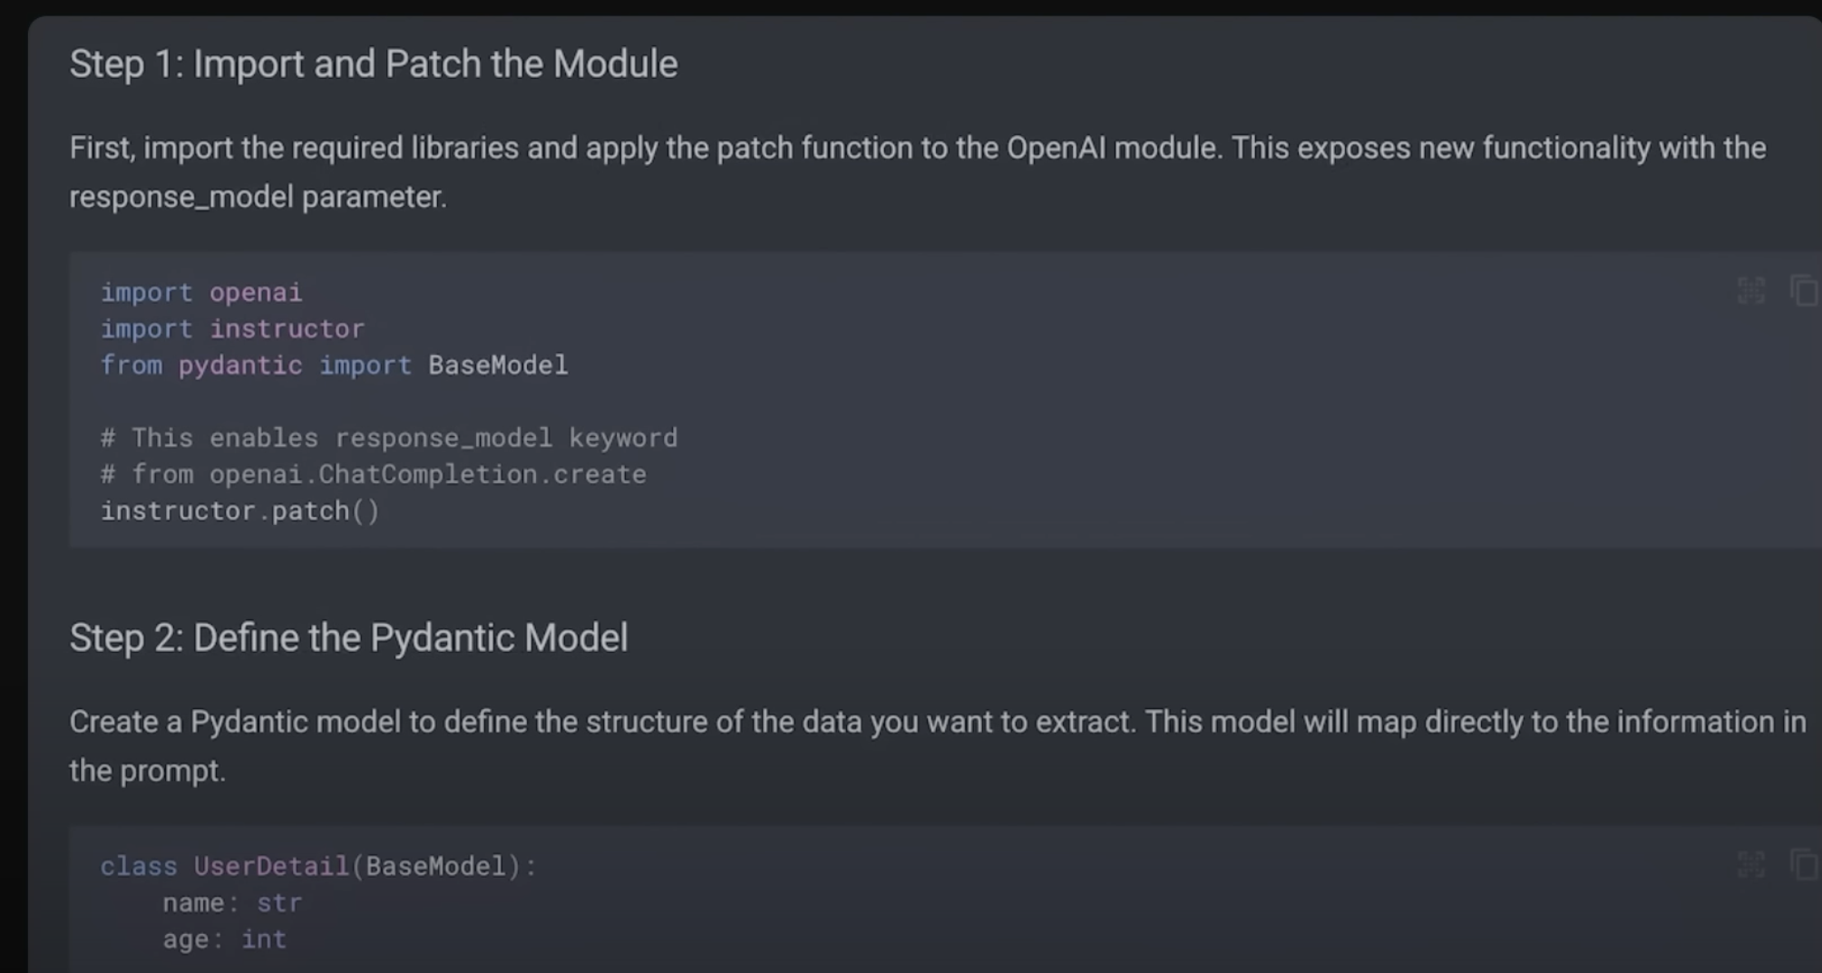Click the 'the prompt.' text ending Step 2 description
The image size is (1822, 973).
147,771
